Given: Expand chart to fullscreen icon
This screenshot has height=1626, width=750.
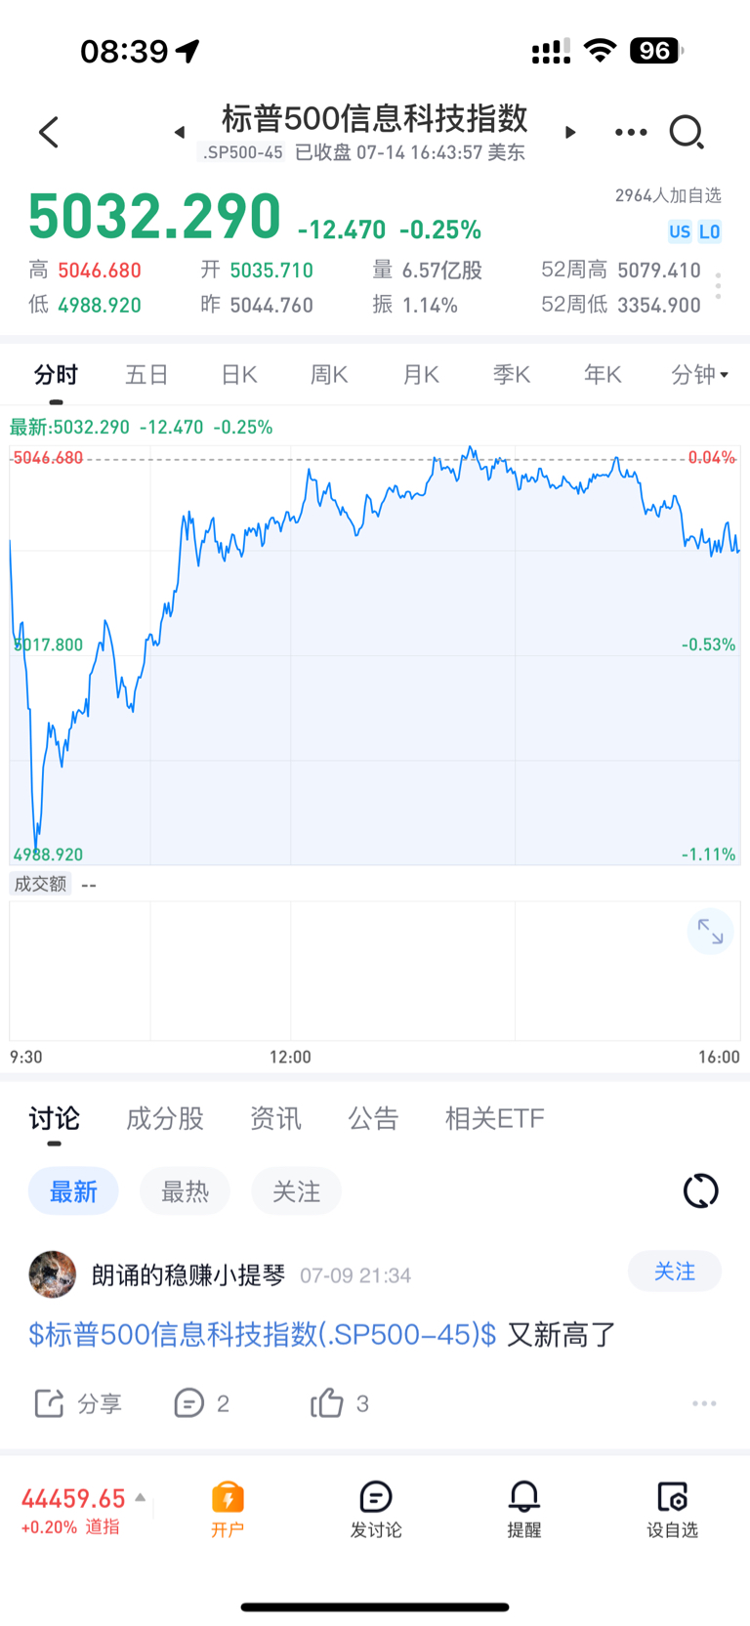Looking at the screenshot, I should tap(710, 933).
